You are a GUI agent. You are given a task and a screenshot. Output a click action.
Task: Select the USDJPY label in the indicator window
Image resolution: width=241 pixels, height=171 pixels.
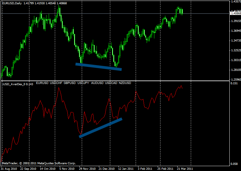(84, 83)
